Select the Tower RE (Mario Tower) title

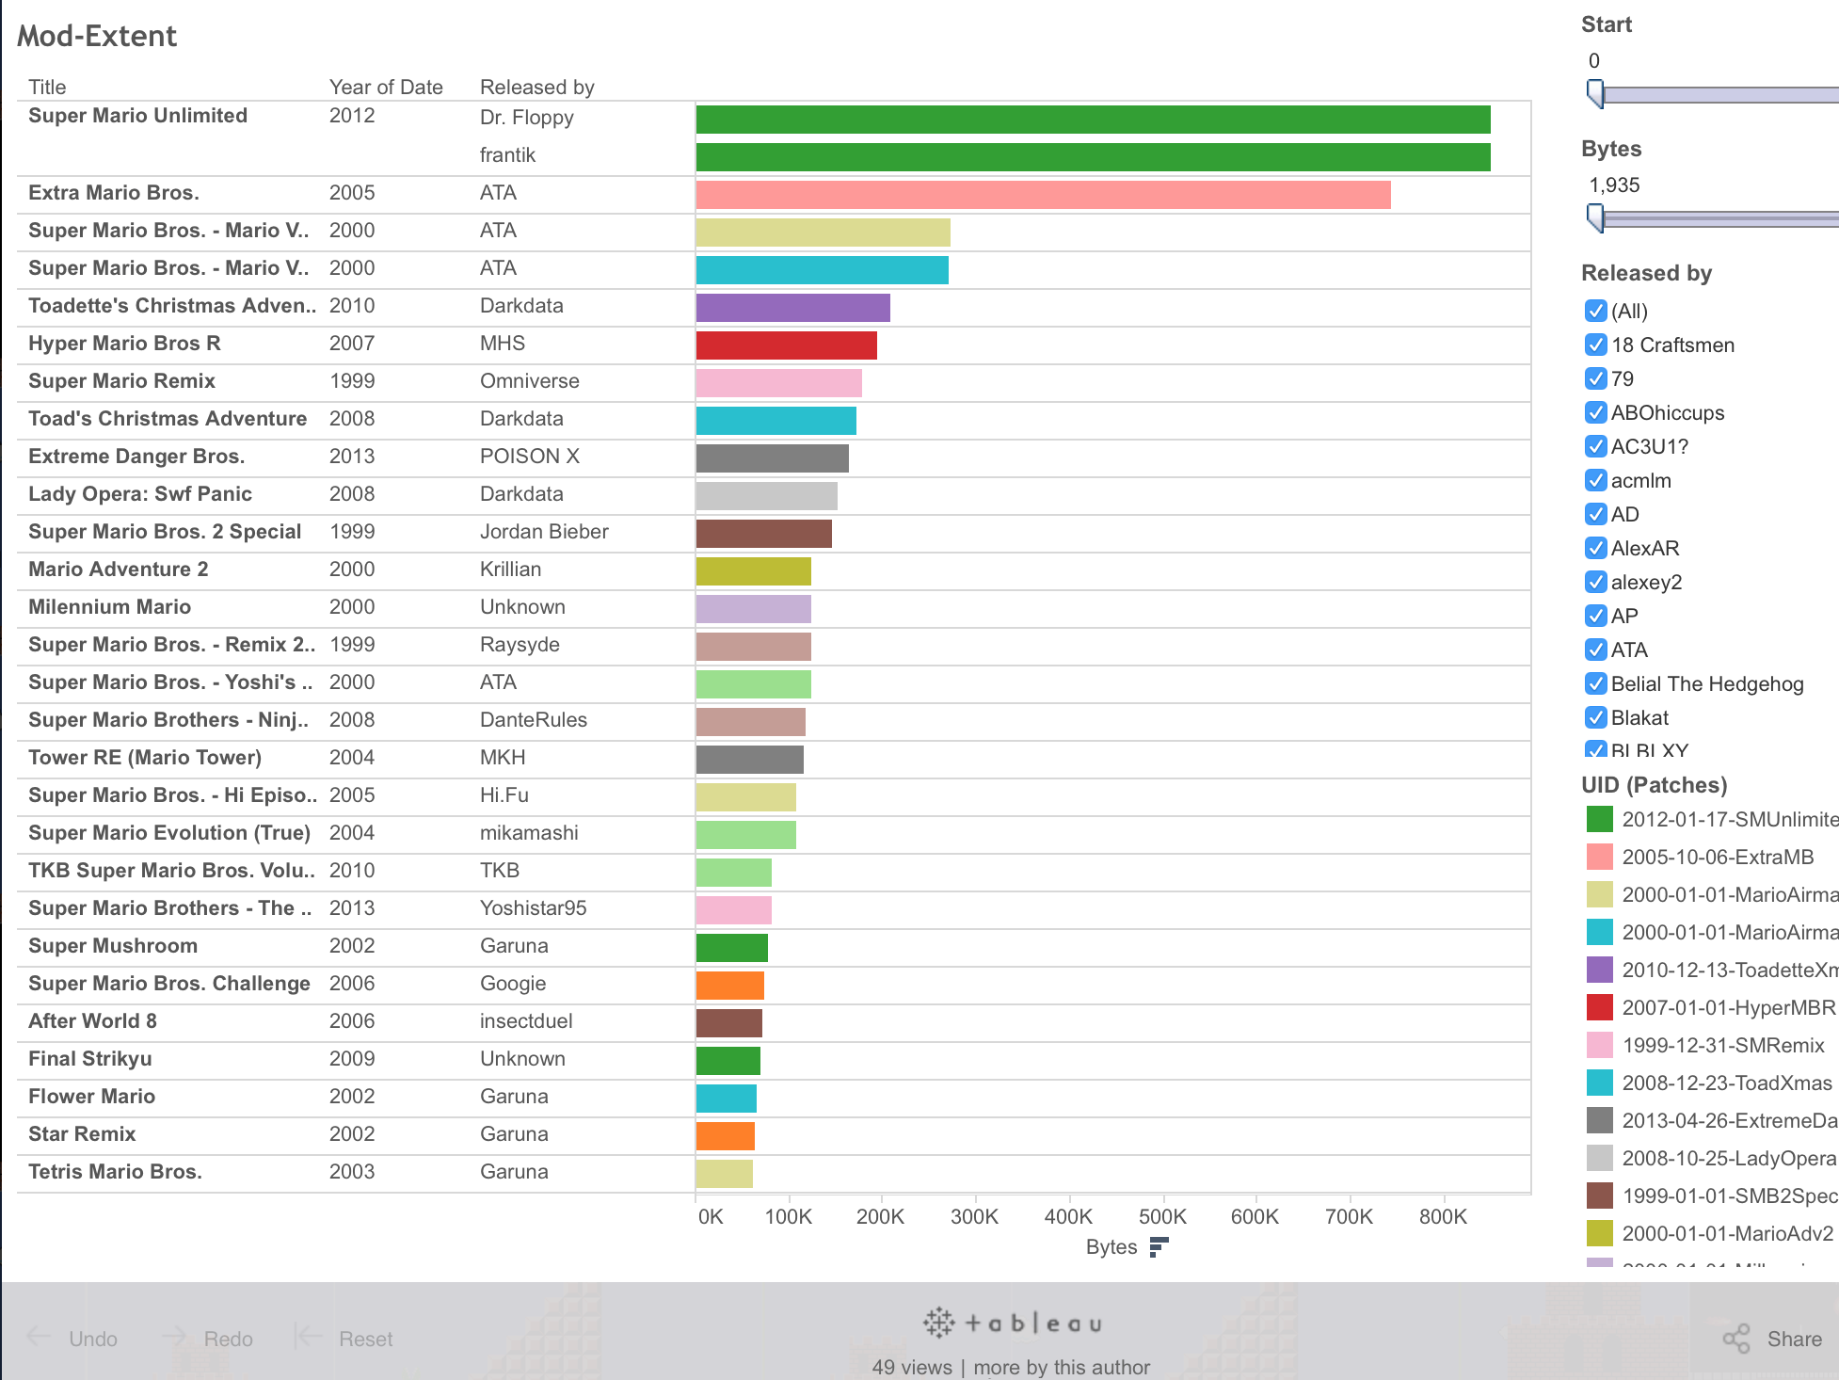pos(145,758)
